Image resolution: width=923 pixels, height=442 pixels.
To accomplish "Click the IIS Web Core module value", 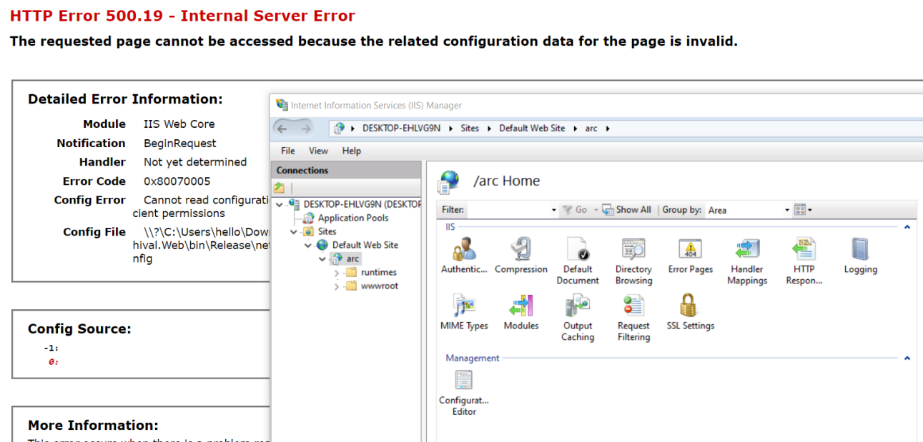I will point(179,124).
